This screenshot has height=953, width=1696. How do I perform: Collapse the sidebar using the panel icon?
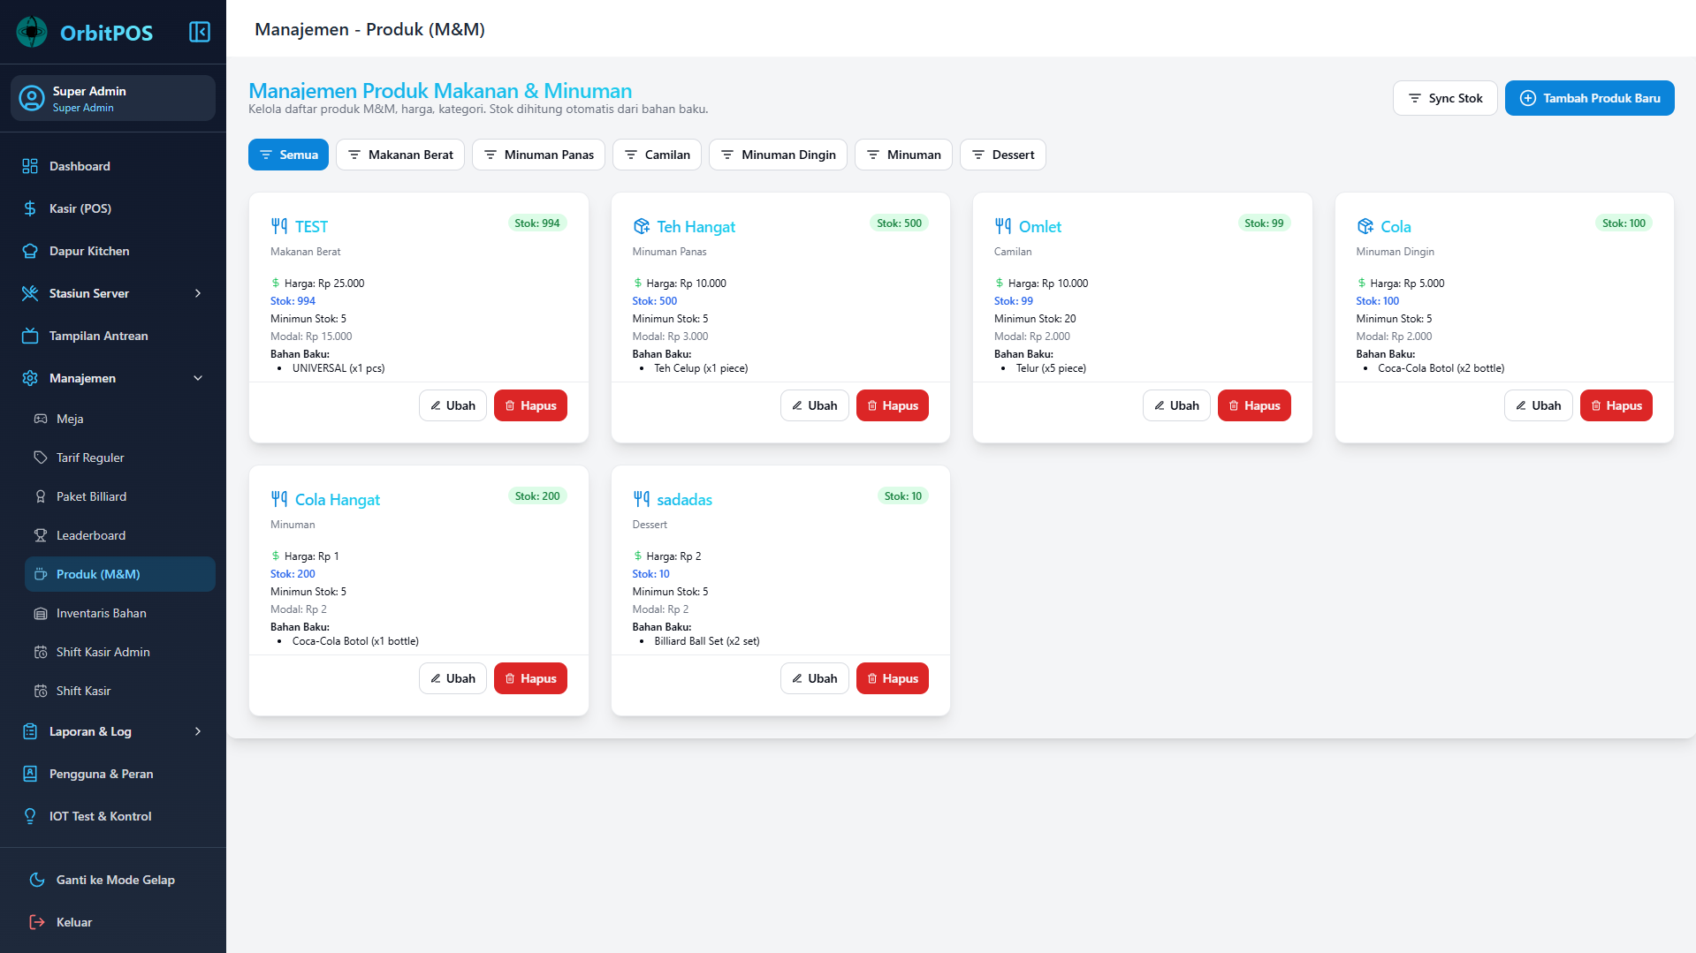199,31
